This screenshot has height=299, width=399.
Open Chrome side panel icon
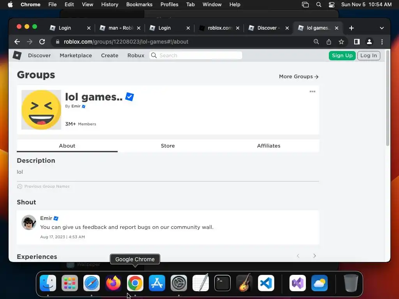click(357, 42)
